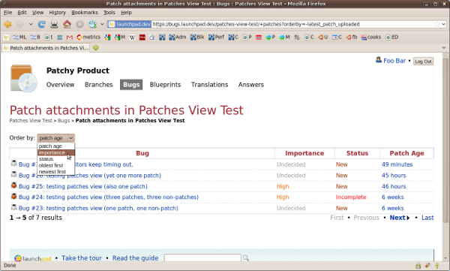The image size is (450, 271).
Task: Click the Patchy Product logo image
Action: 24,79
